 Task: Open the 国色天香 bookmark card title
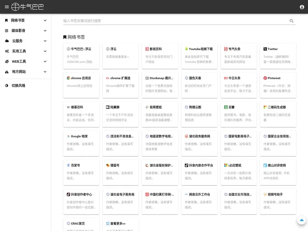pos(195,78)
